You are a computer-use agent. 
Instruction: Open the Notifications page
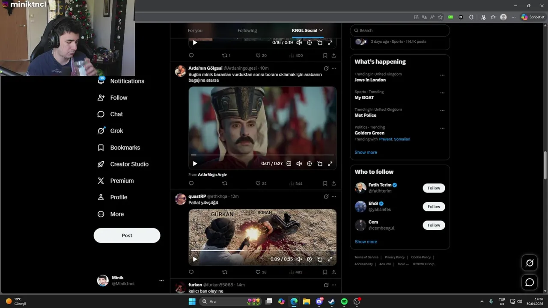pyautogui.click(x=121, y=81)
